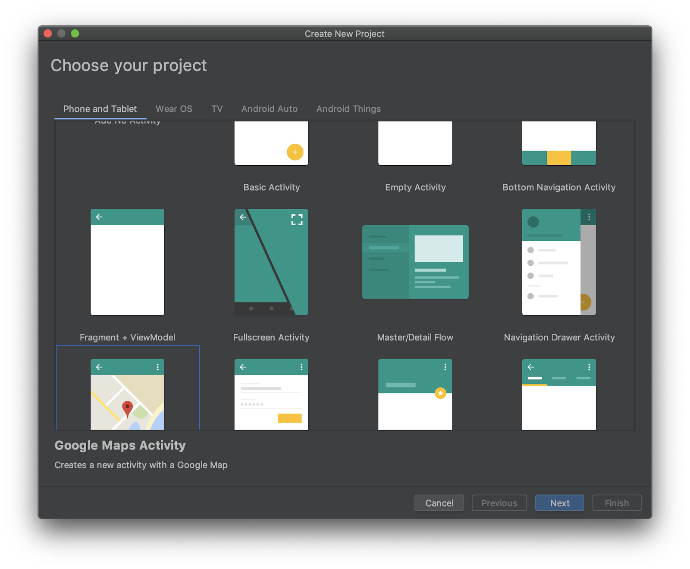Switch to the Wear OS tab
690x569 pixels.
[174, 109]
